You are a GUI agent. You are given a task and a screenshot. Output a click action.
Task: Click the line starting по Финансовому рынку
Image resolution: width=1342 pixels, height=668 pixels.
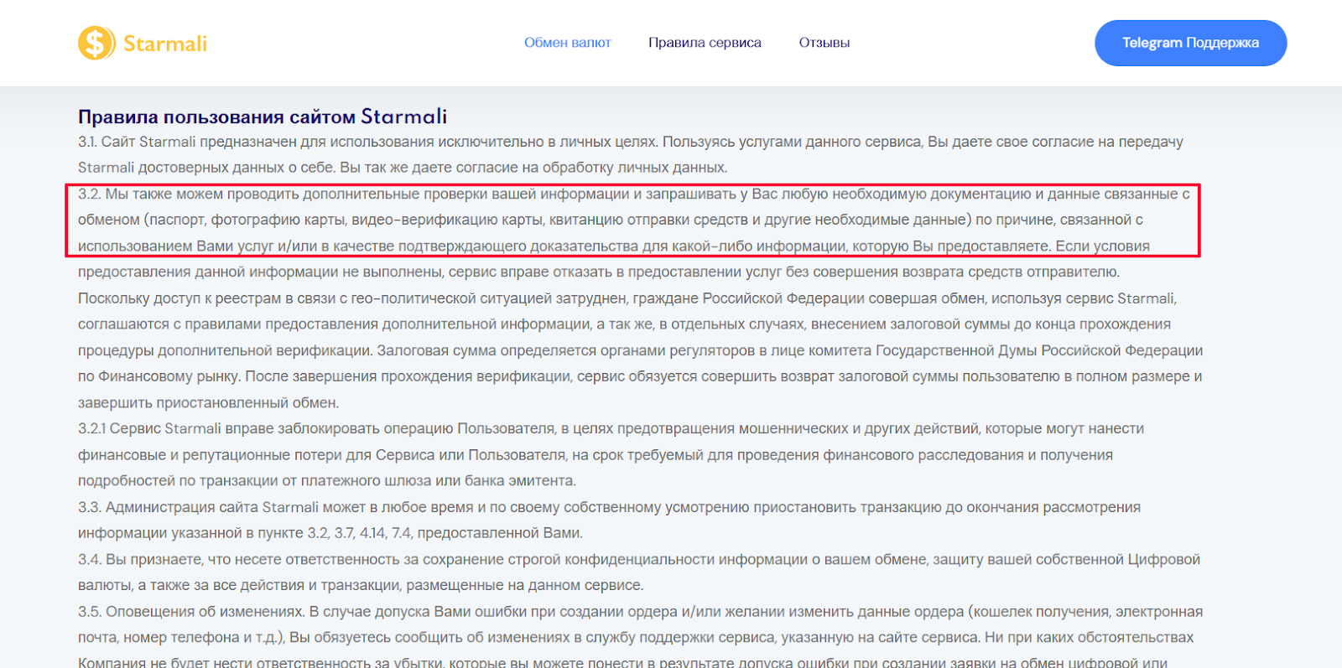click(640, 376)
